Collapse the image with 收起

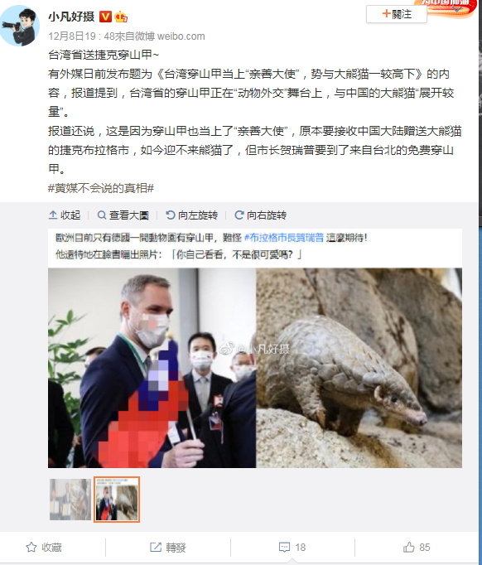[x=65, y=215]
